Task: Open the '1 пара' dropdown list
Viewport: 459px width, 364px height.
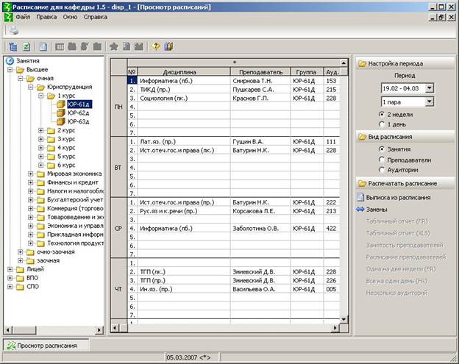Action: [429, 102]
